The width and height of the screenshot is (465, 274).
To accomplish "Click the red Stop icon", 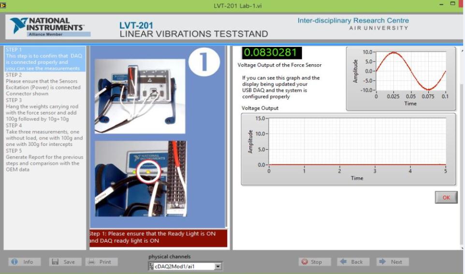I will pos(305,262).
